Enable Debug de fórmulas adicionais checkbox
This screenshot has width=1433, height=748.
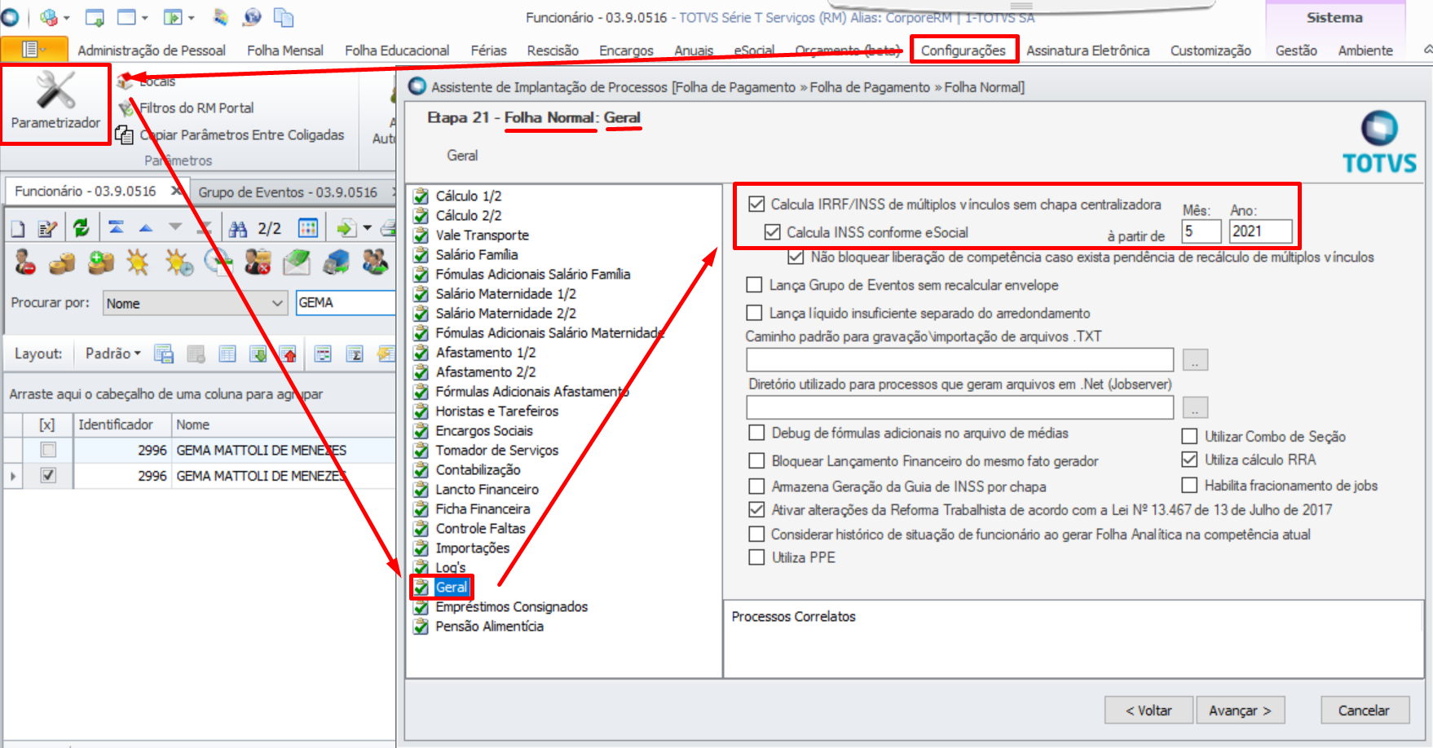[x=756, y=433]
